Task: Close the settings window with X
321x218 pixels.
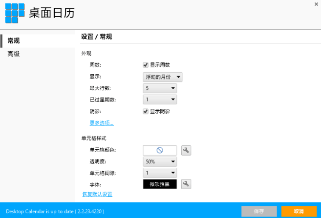Action: click(x=316, y=4)
